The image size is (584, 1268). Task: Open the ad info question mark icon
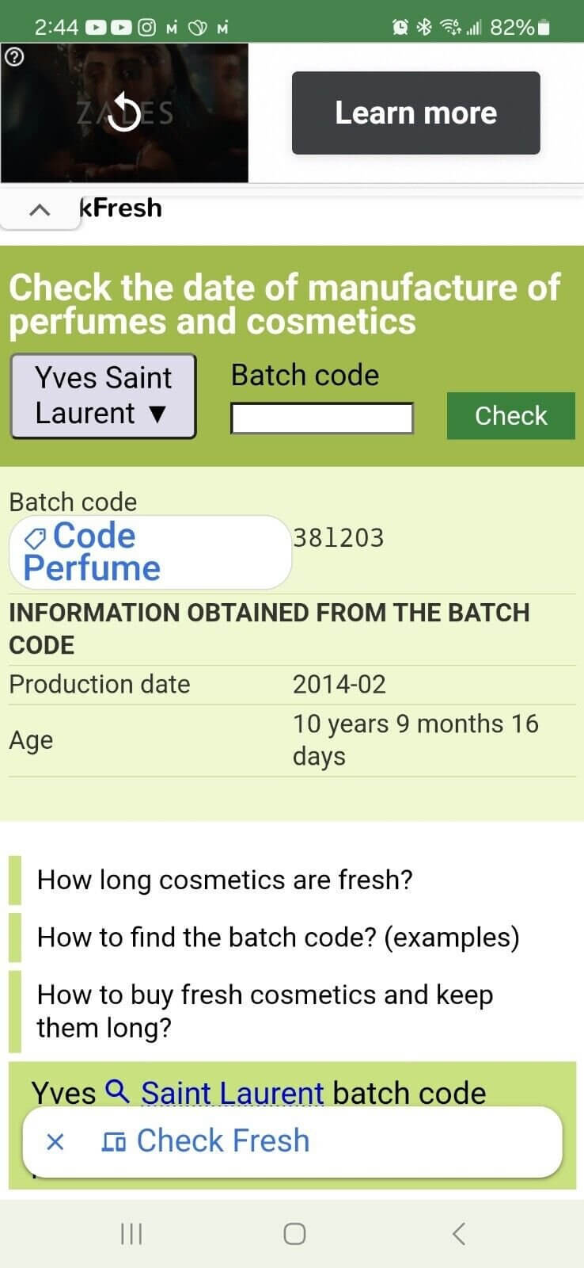pos(14,57)
